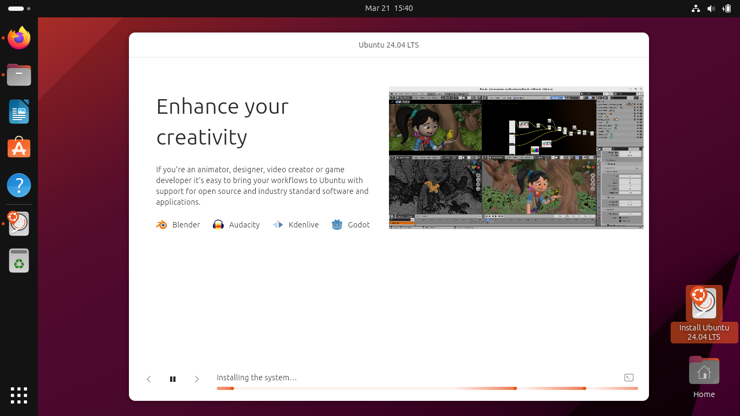Open the installer terminal log

(x=629, y=378)
